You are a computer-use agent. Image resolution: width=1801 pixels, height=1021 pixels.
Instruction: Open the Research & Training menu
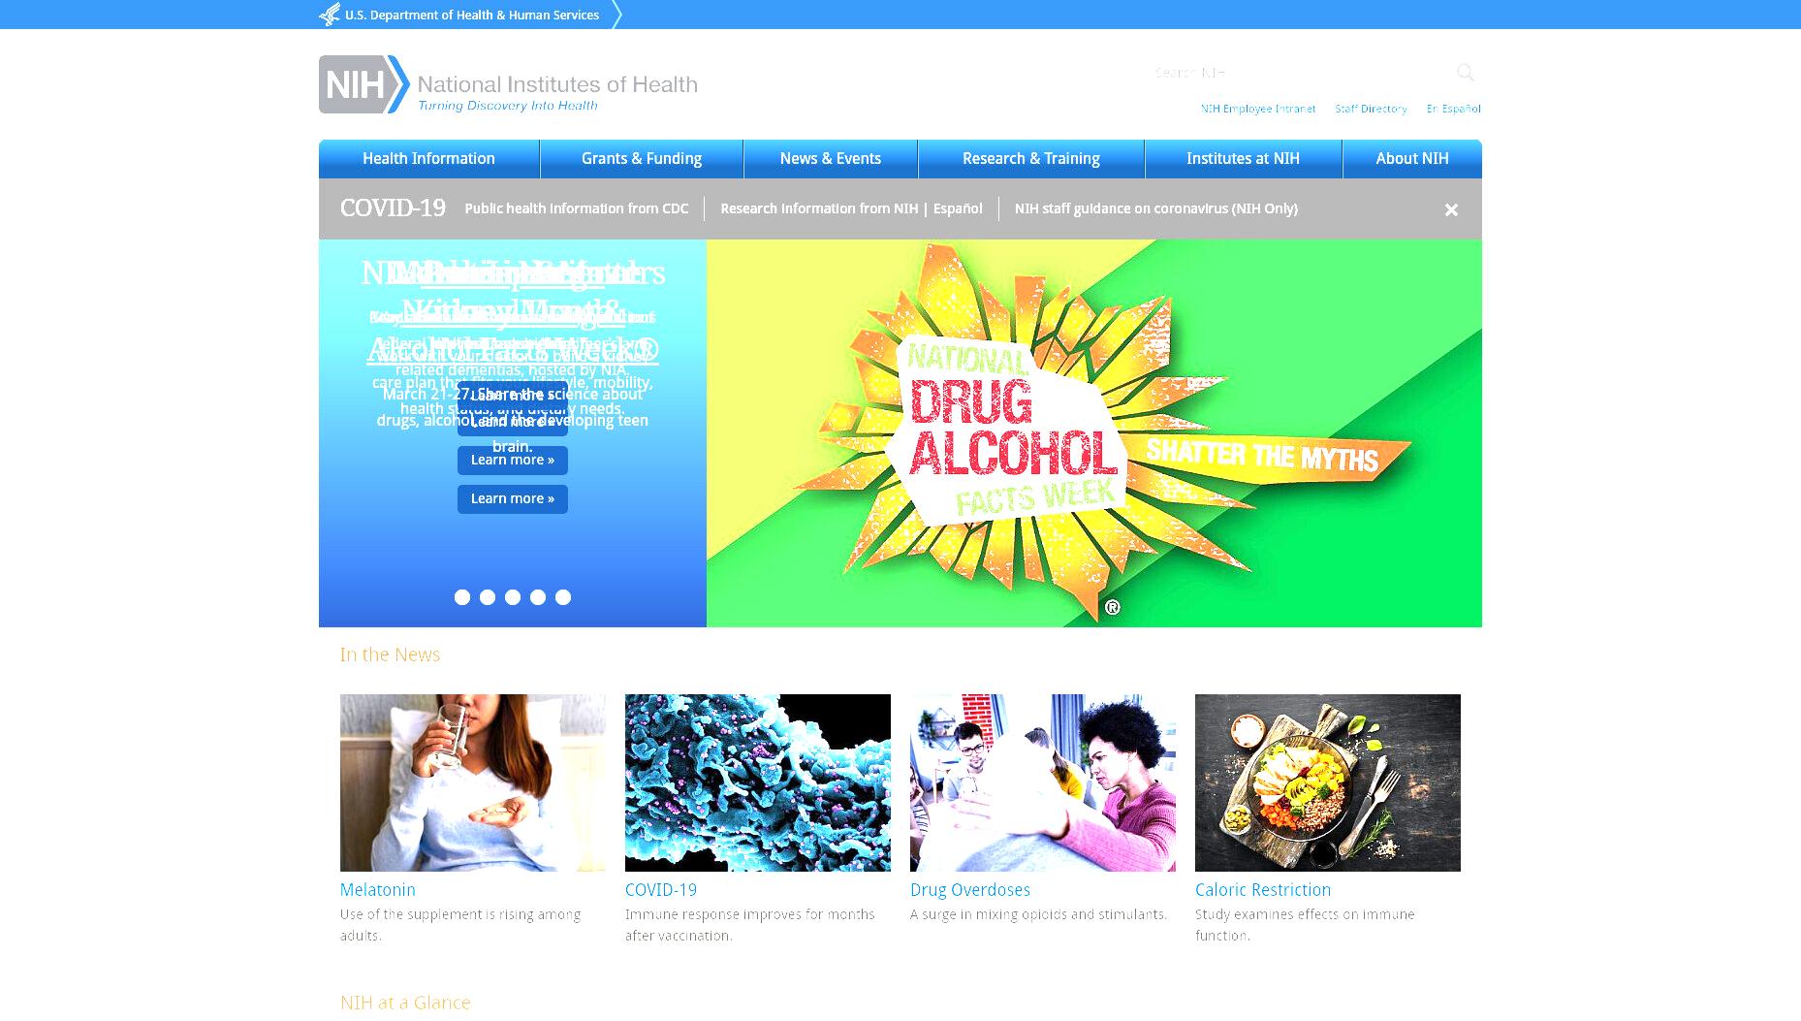pos(1030,159)
